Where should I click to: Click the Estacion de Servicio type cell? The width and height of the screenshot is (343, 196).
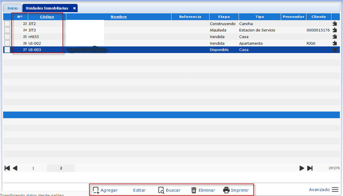[x=257, y=30]
